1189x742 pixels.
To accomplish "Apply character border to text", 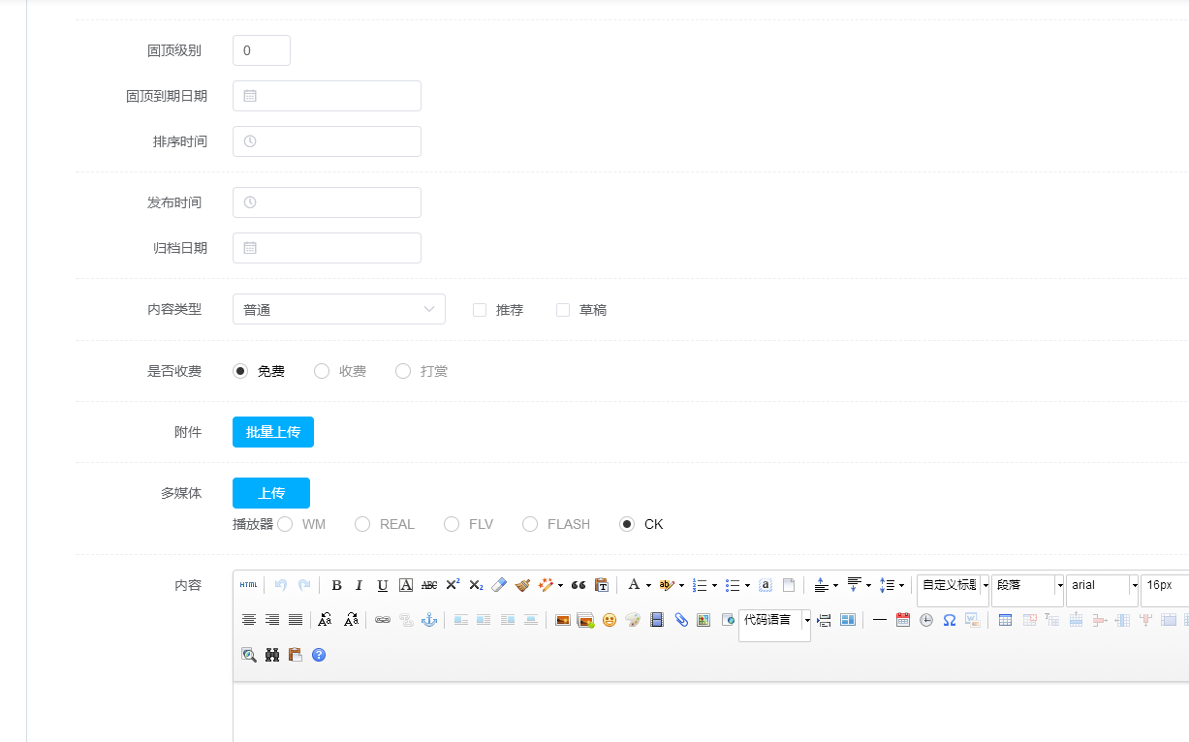I will tap(406, 585).
